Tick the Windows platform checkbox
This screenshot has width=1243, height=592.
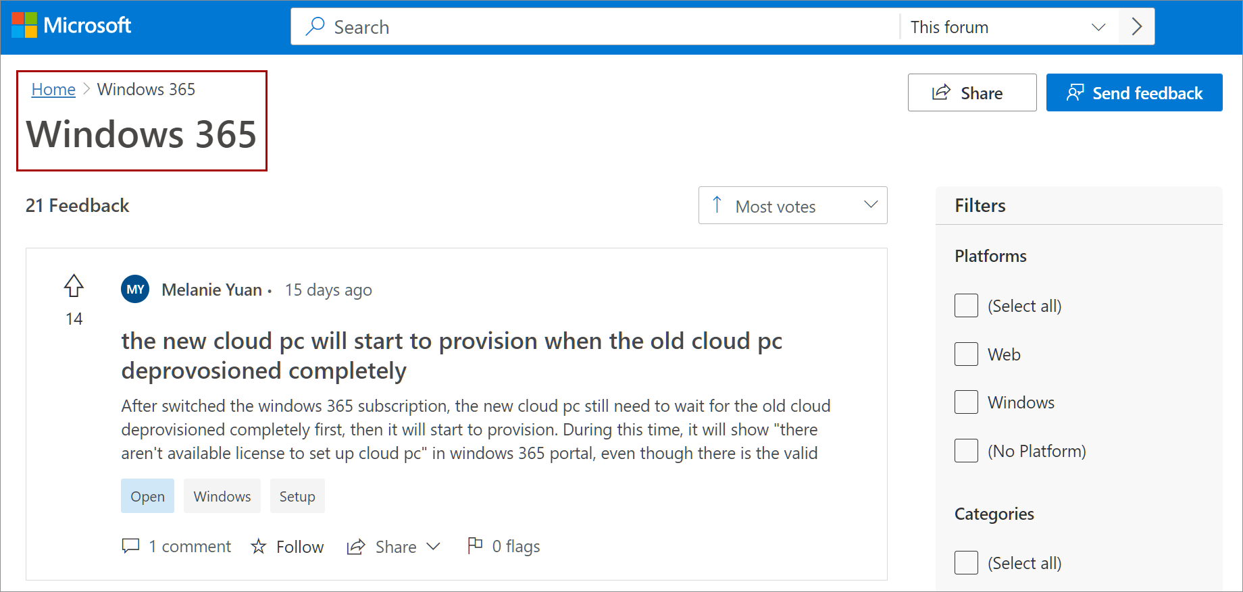point(966,402)
